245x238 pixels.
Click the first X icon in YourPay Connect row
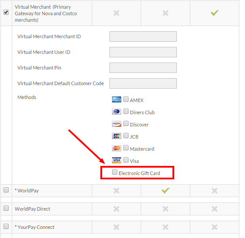tap(116, 227)
